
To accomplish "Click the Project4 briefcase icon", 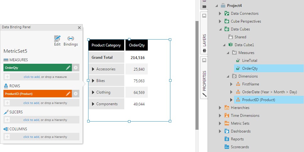I will pyautogui.click(x=223, y=5).
